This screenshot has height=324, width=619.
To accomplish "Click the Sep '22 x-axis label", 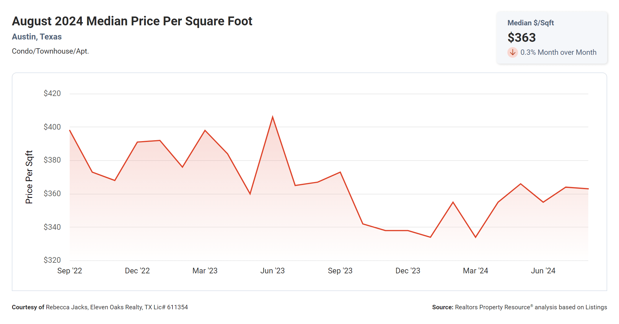I will (x=69, y=271).
